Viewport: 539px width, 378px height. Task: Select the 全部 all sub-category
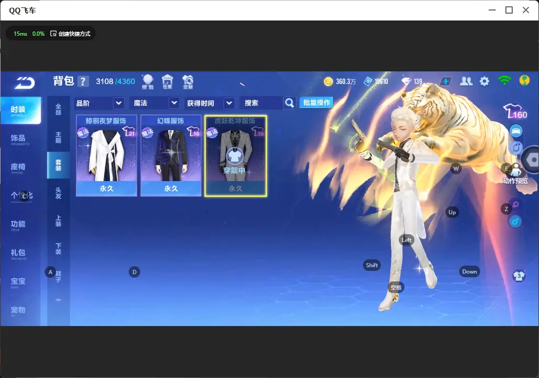(58, 110)
